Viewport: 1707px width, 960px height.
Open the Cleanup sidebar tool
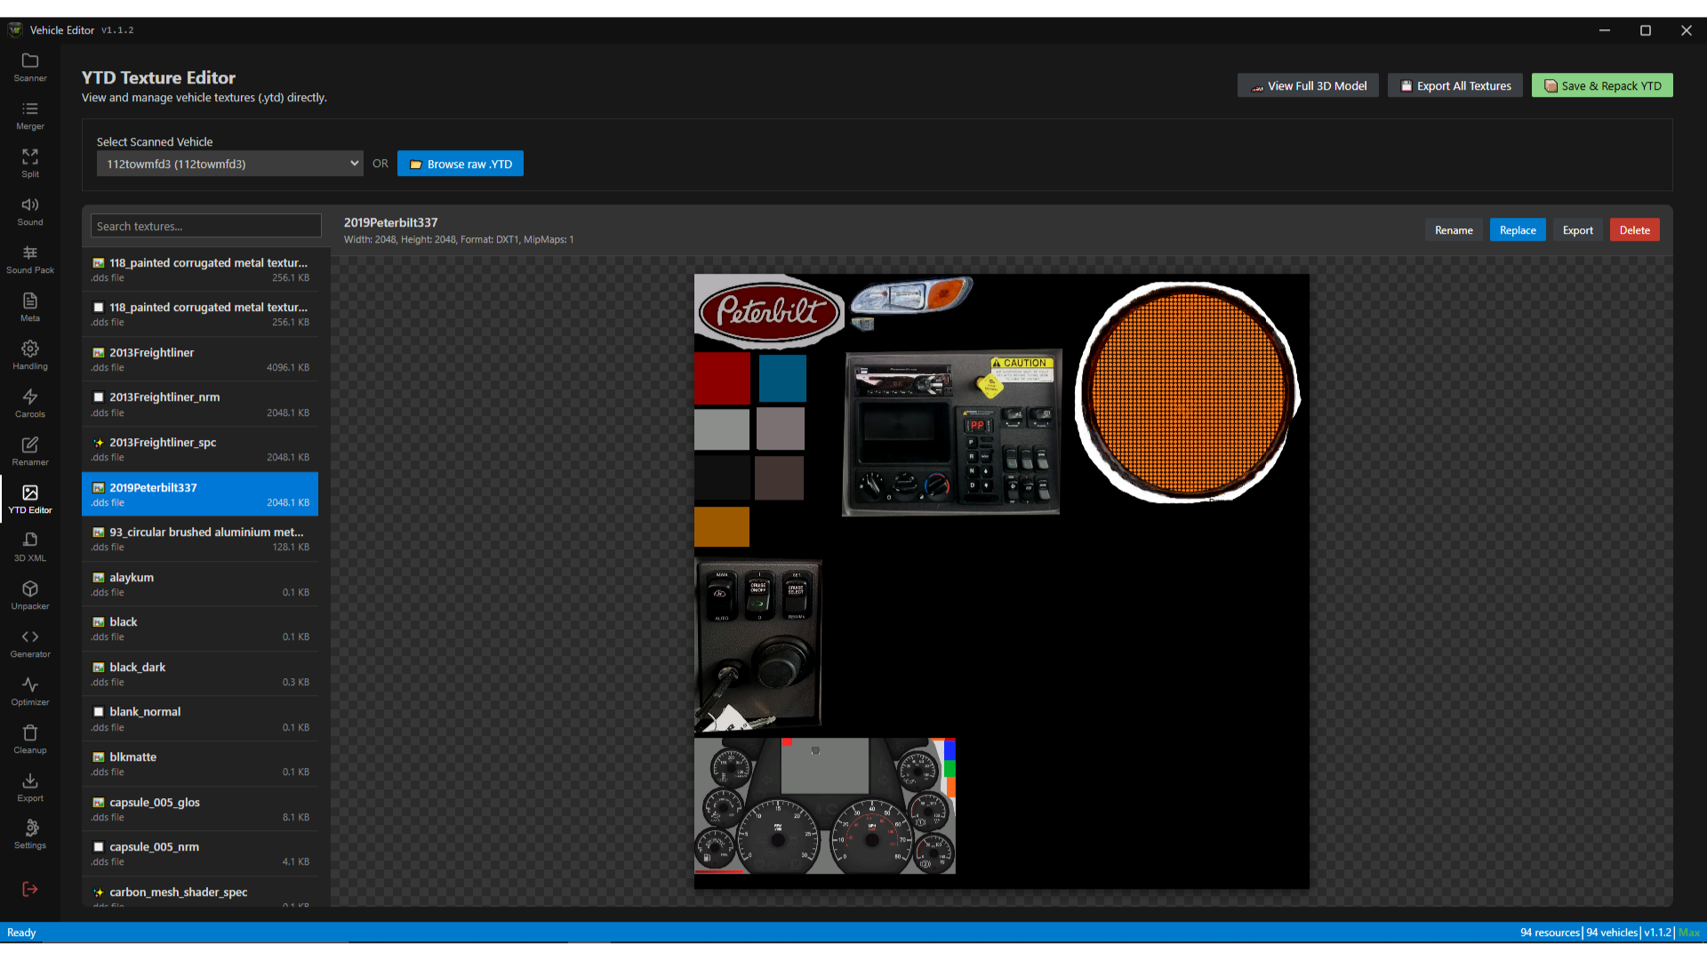(x=30, y=740)
